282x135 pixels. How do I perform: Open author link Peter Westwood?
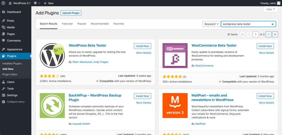pyautogui.click(x=82, y=62)
